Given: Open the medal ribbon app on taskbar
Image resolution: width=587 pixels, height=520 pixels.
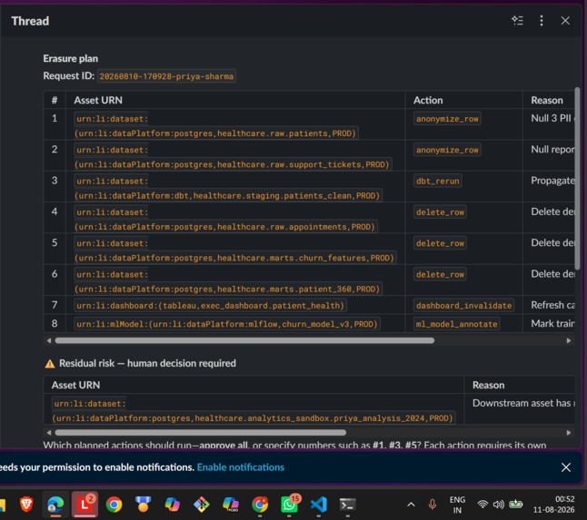Looking at the screenshot, I should 143,505.
